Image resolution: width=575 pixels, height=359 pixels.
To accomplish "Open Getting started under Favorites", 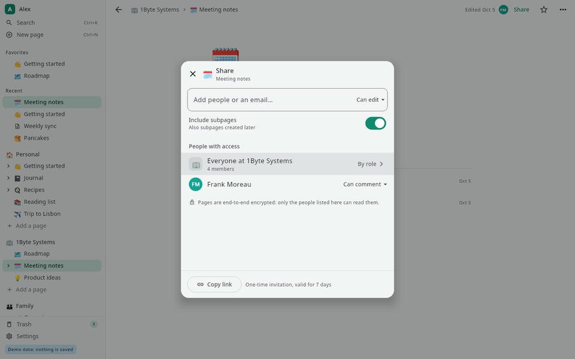I will point(52,64).
